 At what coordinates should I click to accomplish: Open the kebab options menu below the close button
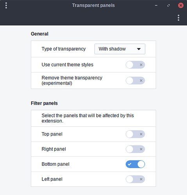point(178,18)
